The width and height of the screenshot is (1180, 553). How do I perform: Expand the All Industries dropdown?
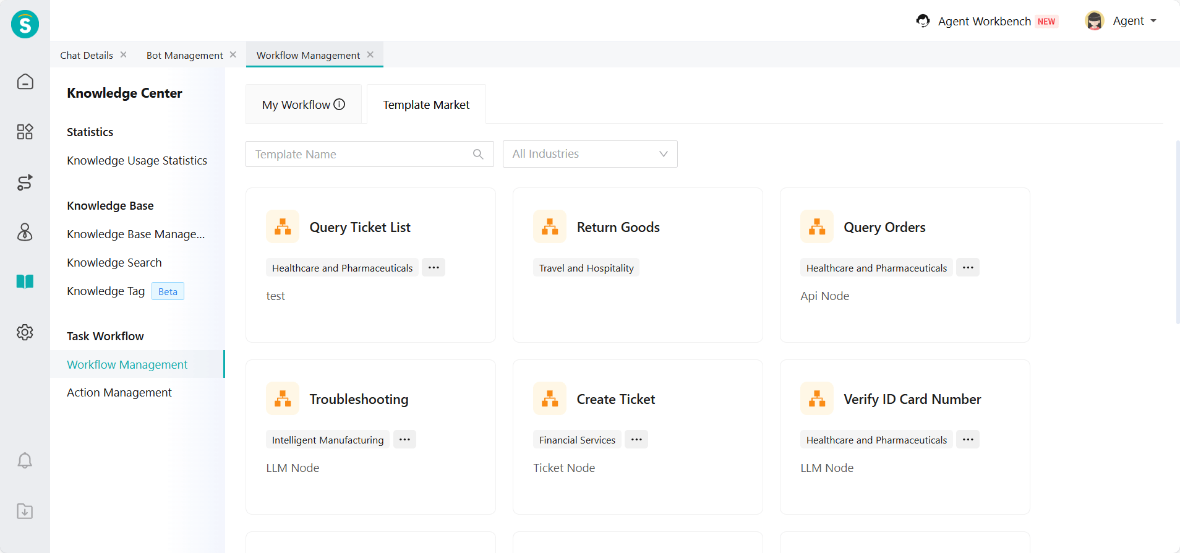point(589,154)
